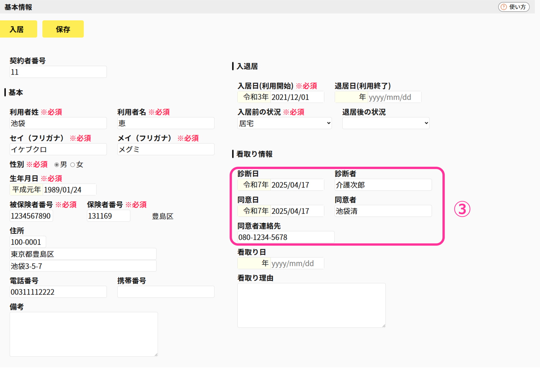Image resolution: width=540 pixels, height=368 pixels.
Task: Open the 退居後の状況 dropdown
Action: pyautogui.click(x=385, y=123)
